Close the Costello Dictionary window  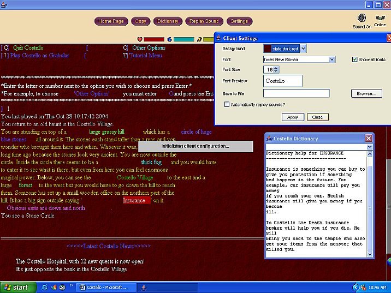click(x=369, y=138)
